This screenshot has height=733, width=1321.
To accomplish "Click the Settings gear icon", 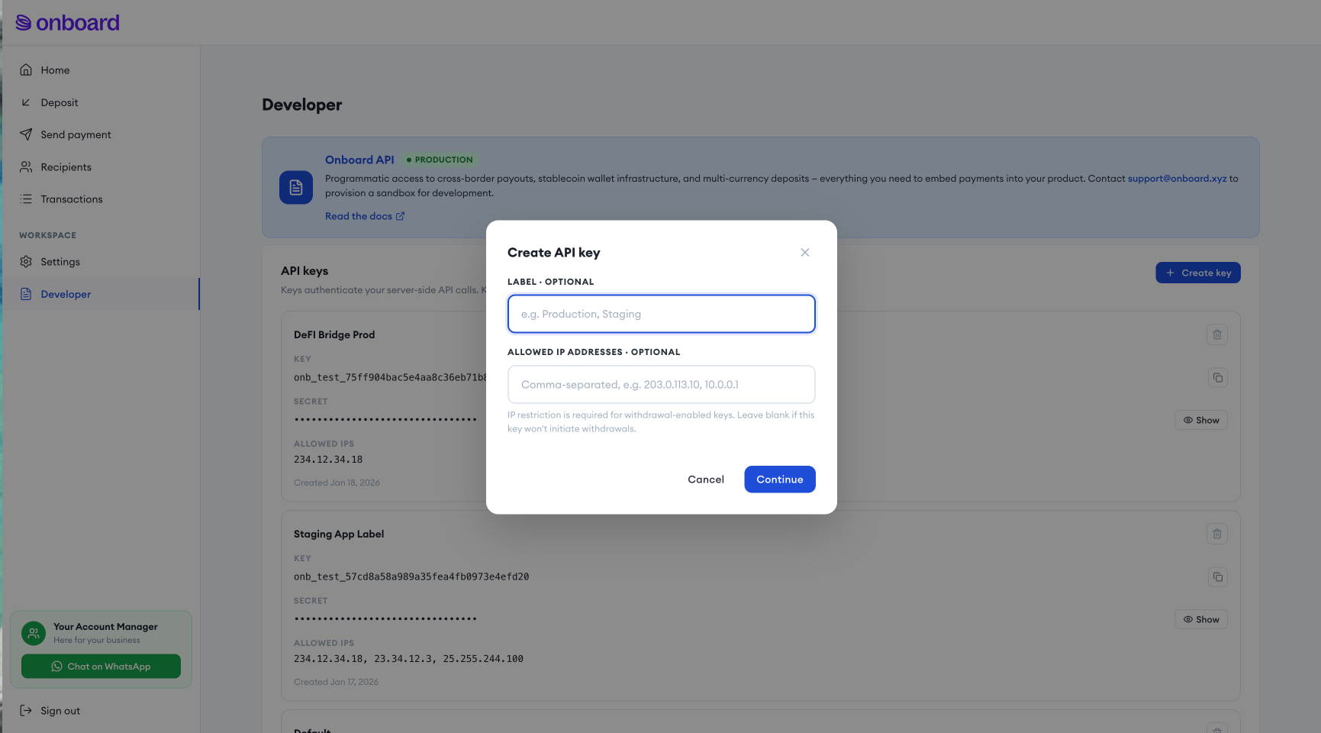I will click(26, 262).
